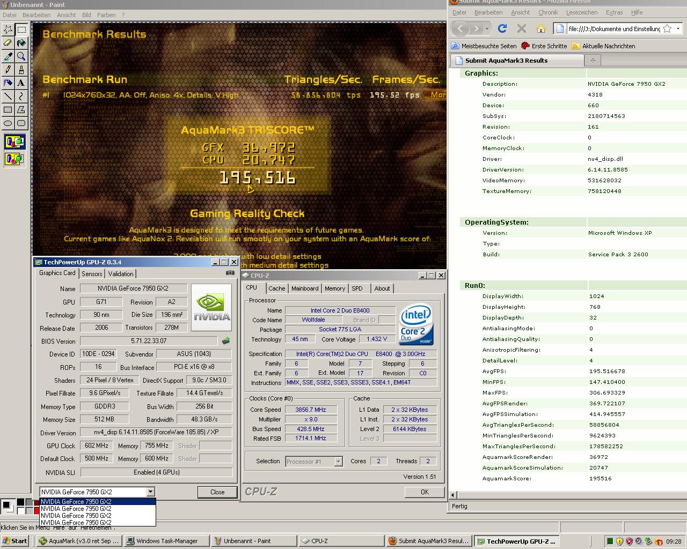Screen dimensions: 687x549
Task: Select the black color swatch in Paint palette
Action: pyautogui.click(x=20, y=502)
